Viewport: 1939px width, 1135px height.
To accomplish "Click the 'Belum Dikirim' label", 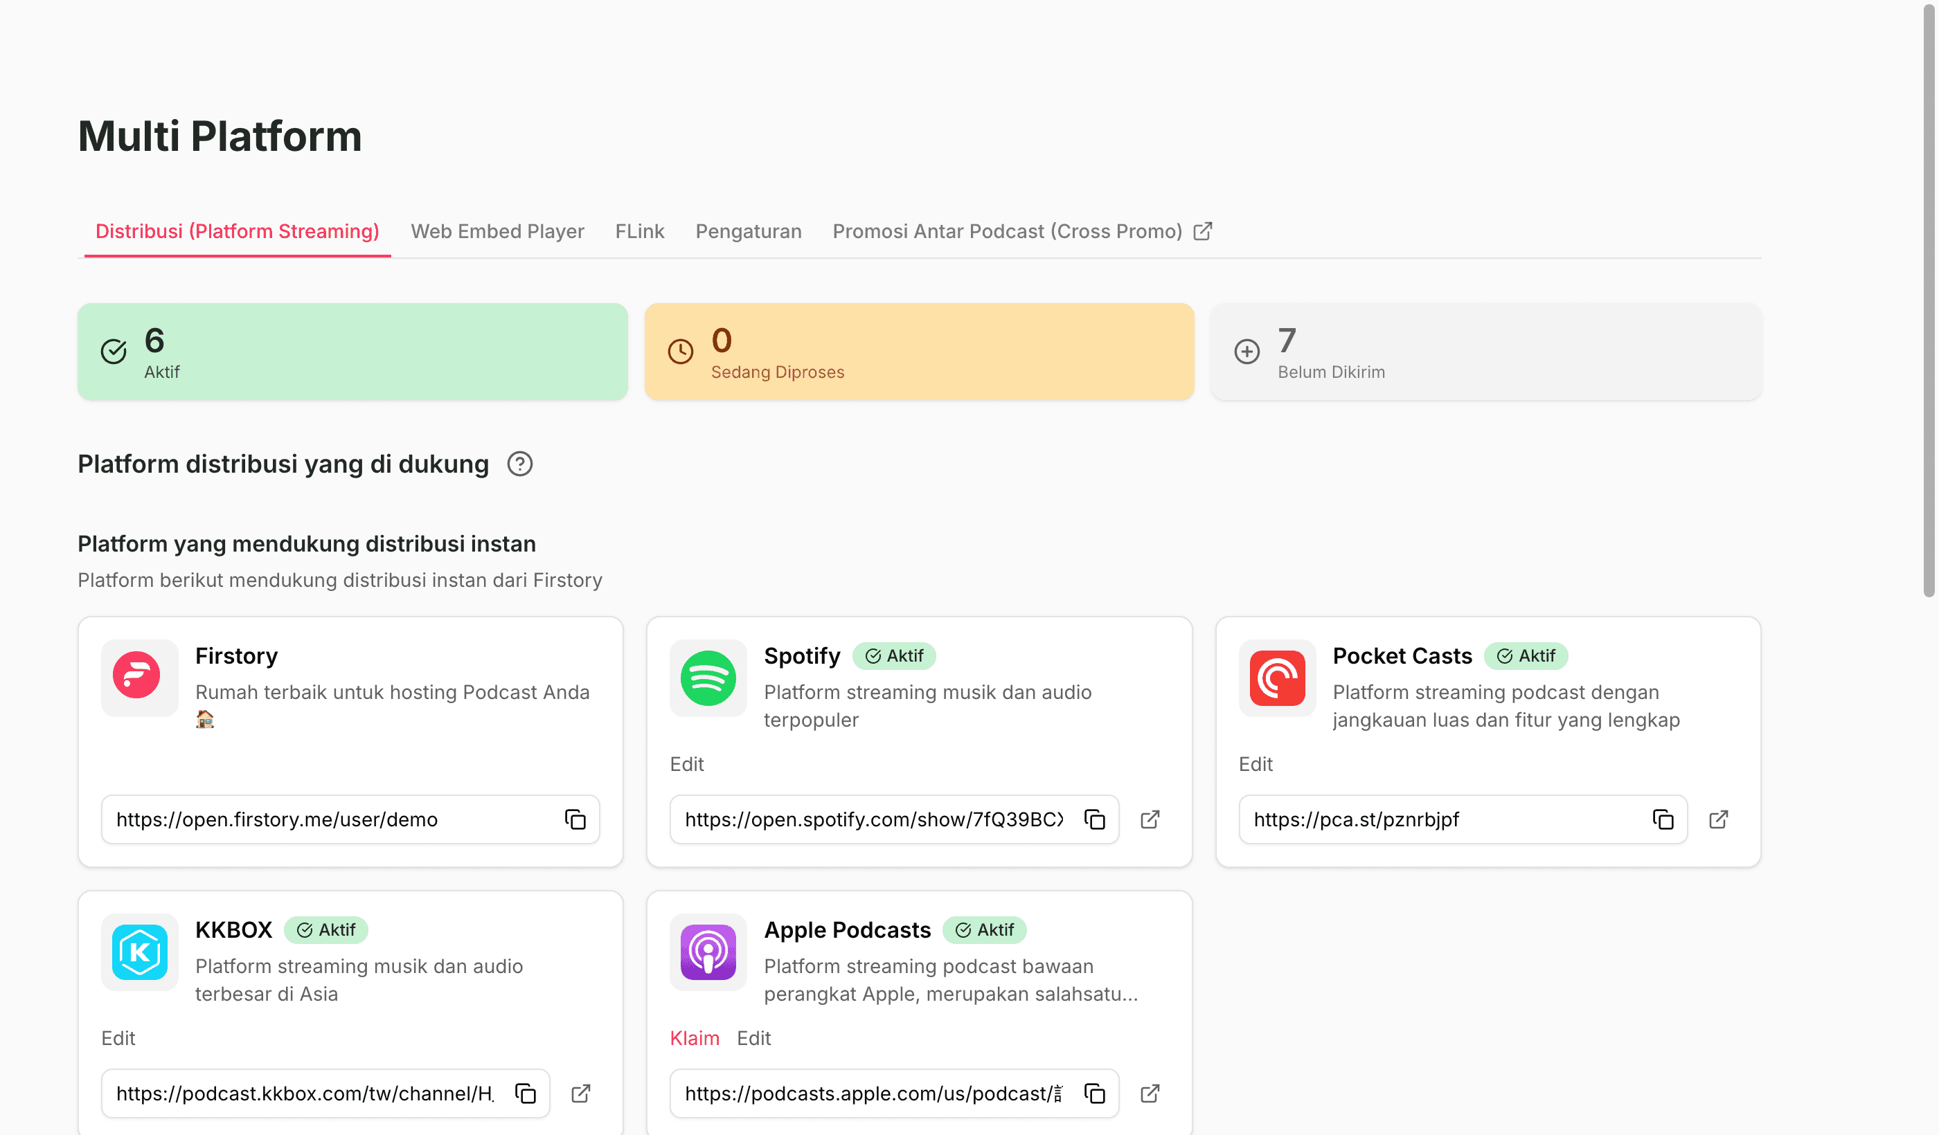I will 1332,372.
